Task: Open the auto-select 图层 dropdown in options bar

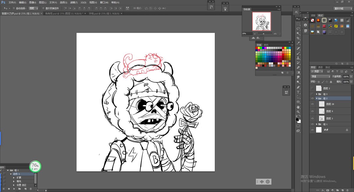Action: tap(34, 8)
